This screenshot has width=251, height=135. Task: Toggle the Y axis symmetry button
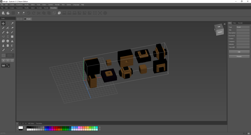pyautogui.click(x=8, y=60)
